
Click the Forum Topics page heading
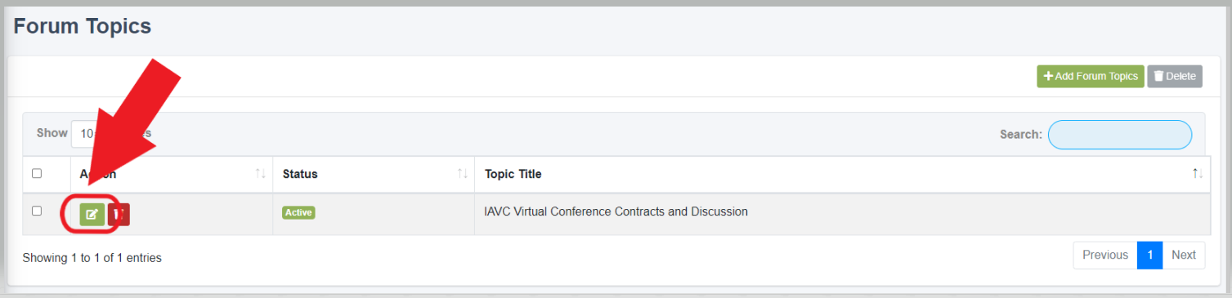(83, 26)
